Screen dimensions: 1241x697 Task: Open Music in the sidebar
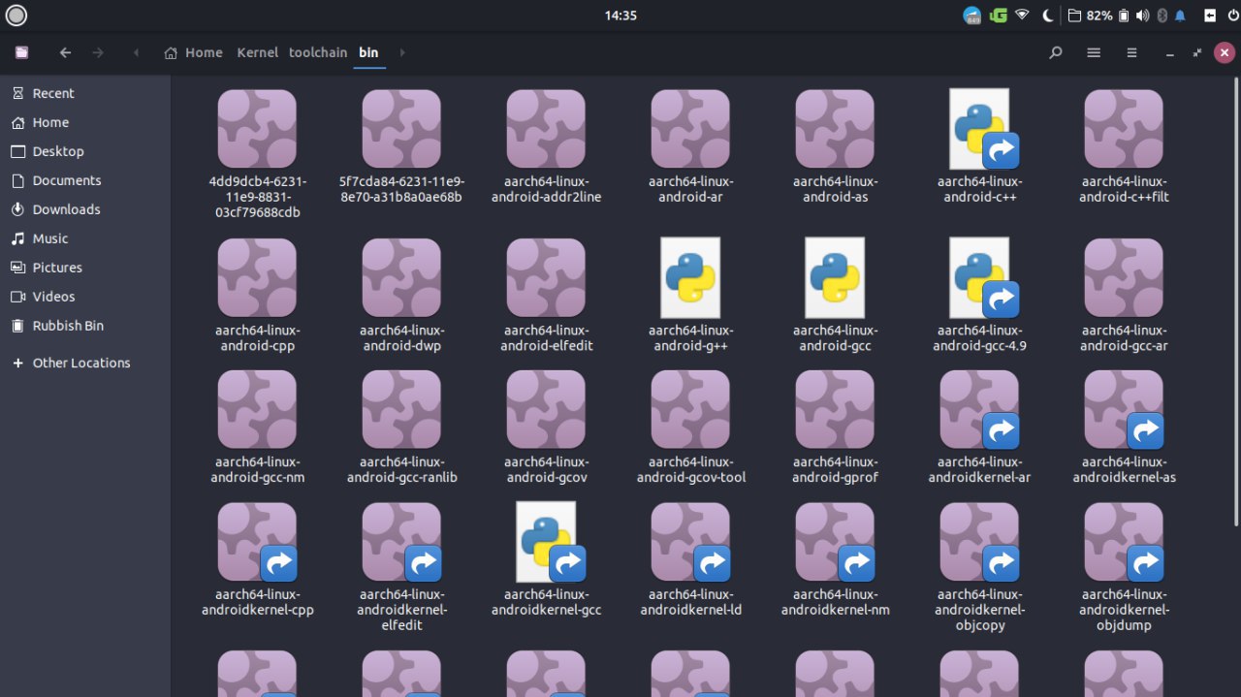pyautogui.click(x=85, y=238)
